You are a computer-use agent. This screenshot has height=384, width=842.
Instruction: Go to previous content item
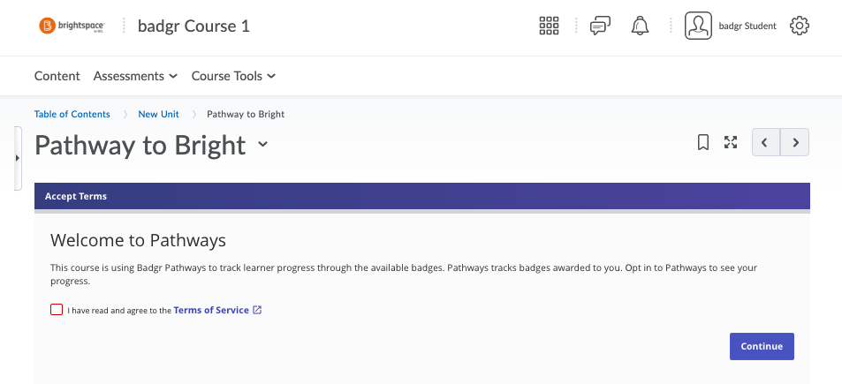pos(766,142)
